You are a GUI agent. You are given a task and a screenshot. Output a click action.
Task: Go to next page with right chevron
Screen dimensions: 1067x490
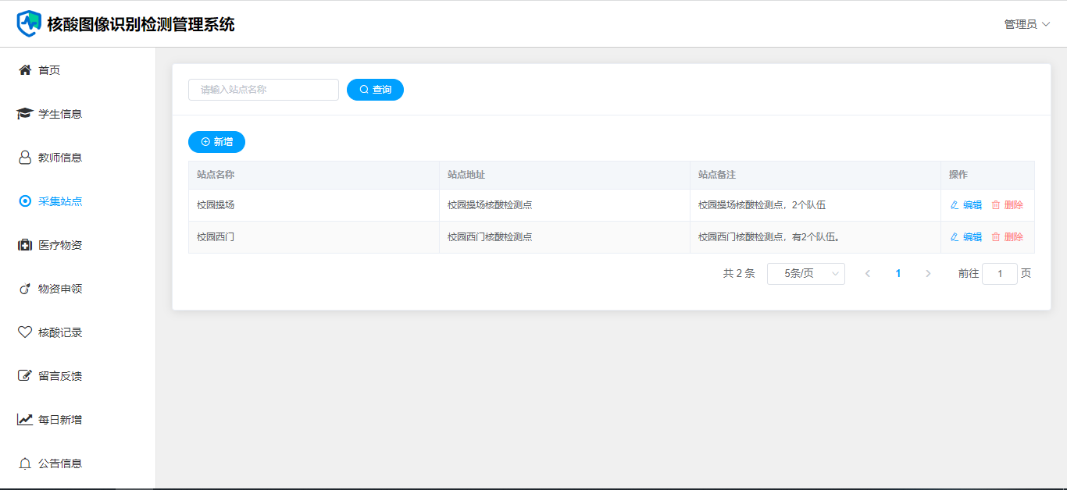(928, 274)
